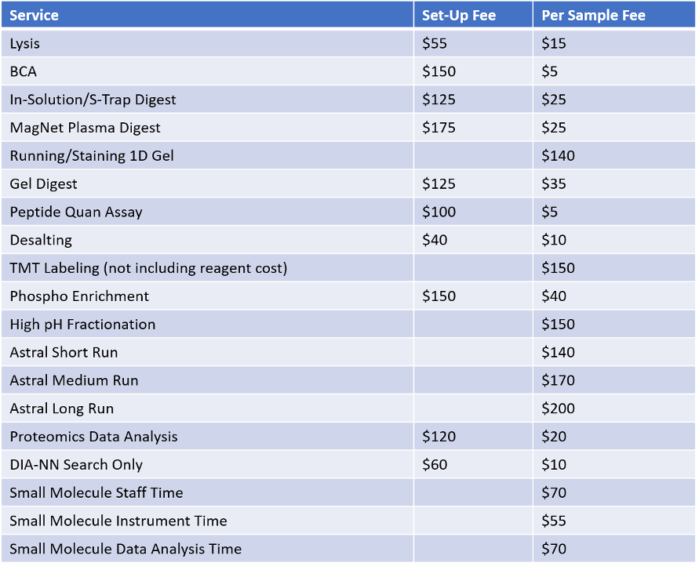Select the Peptide Quan Assay label
This screenshot has height=570, width=699.
pos(76,212)
